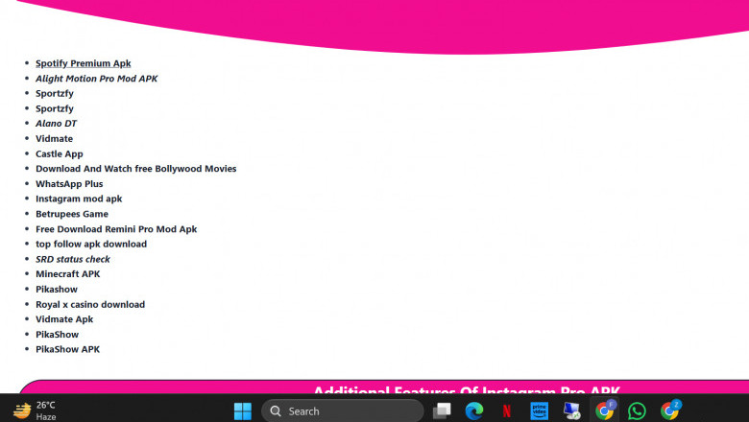
Task: Open Free Download Remini Pro Mod Apk link
Action: (116, 229)
